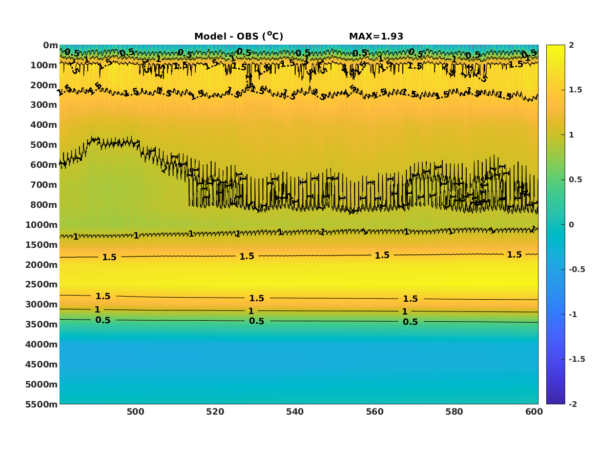
Task: Select the colorbar tick label '0.5' beside the color scale
Action: pos(575,180)
